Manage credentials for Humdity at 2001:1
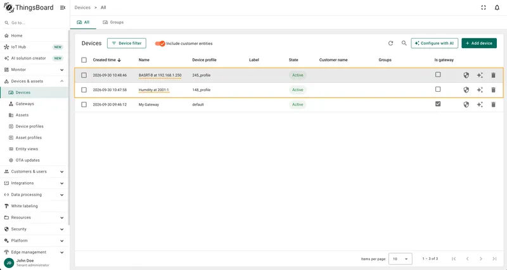Screen dimensions: 507x270 coord(466,90)
